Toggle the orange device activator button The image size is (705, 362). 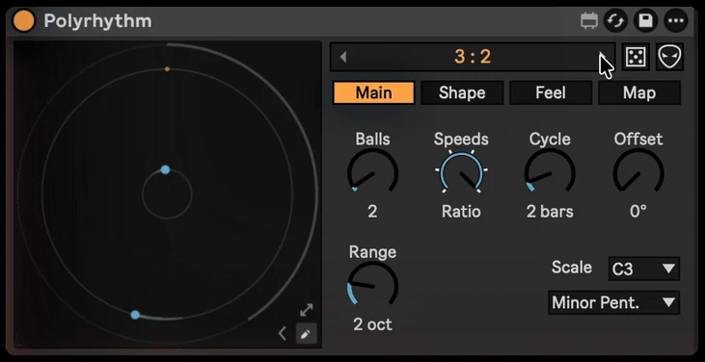coord(24,21)
